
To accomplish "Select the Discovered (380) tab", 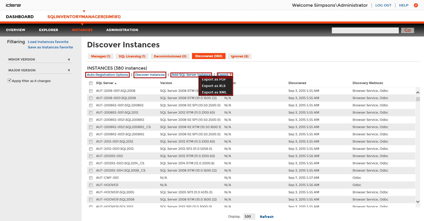I will point(209,56).
